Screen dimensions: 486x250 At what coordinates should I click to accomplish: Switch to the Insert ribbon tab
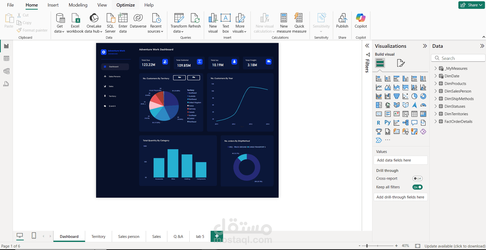coord(53,5)
